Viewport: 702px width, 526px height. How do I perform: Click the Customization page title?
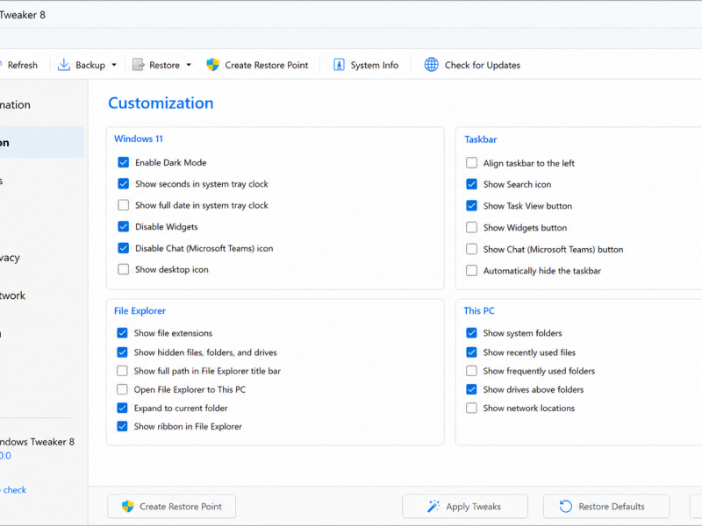[161, 103]
